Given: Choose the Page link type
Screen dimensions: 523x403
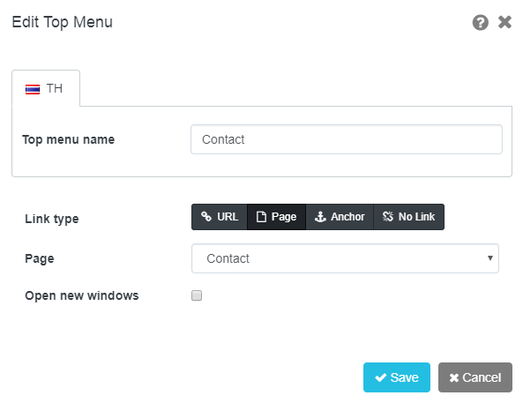Looking at the screenshot, I should click(x=276, y=217).
